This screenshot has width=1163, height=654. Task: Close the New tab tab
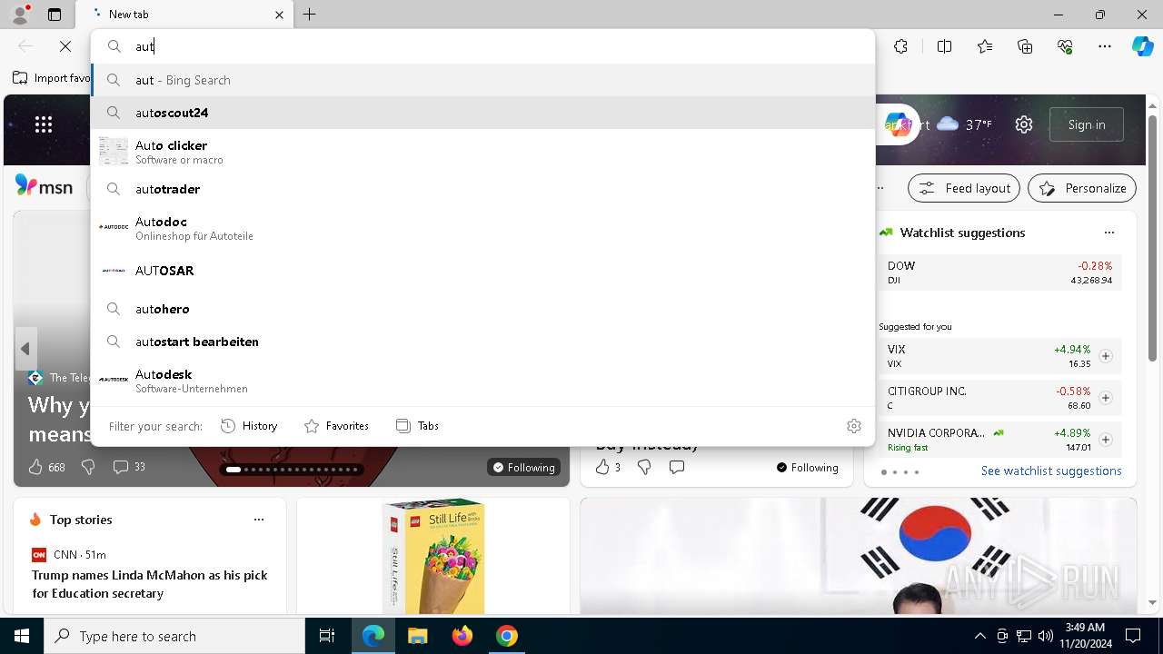pyautogui.click(x=279, y=15)
